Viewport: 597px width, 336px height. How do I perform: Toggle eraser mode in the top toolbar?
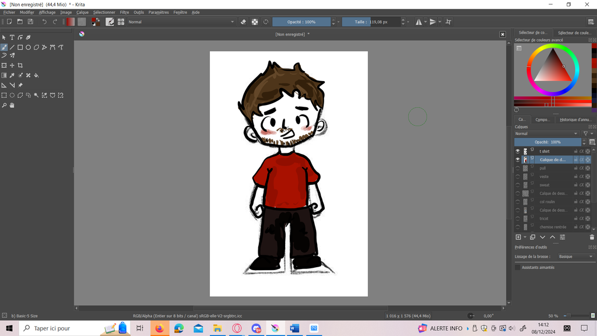(244, 22)
